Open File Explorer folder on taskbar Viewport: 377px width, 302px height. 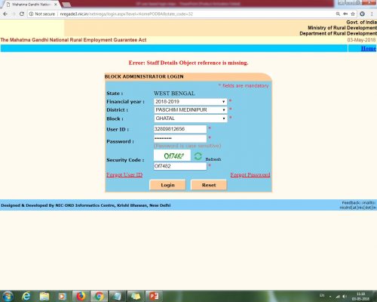click(x=44, y=296)
